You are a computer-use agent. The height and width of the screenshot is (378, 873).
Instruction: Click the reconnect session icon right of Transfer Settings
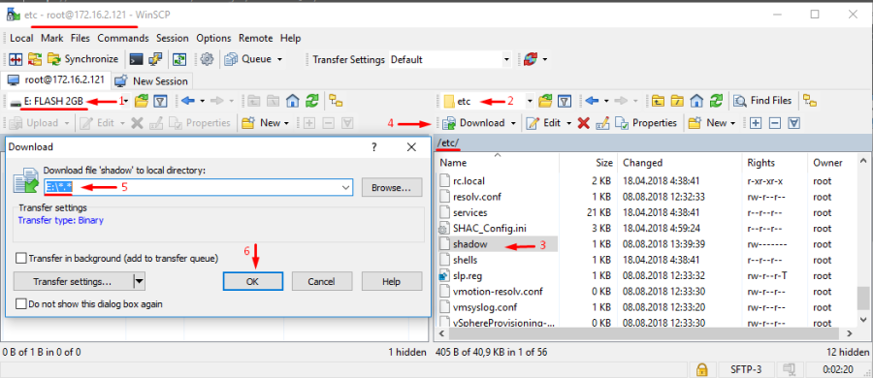pos(531,59)
